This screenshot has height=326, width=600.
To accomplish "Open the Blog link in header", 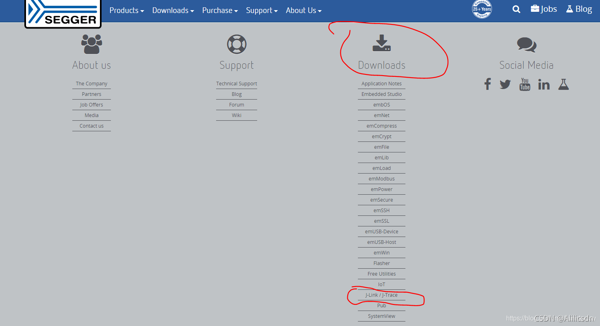I will [579, 9].
